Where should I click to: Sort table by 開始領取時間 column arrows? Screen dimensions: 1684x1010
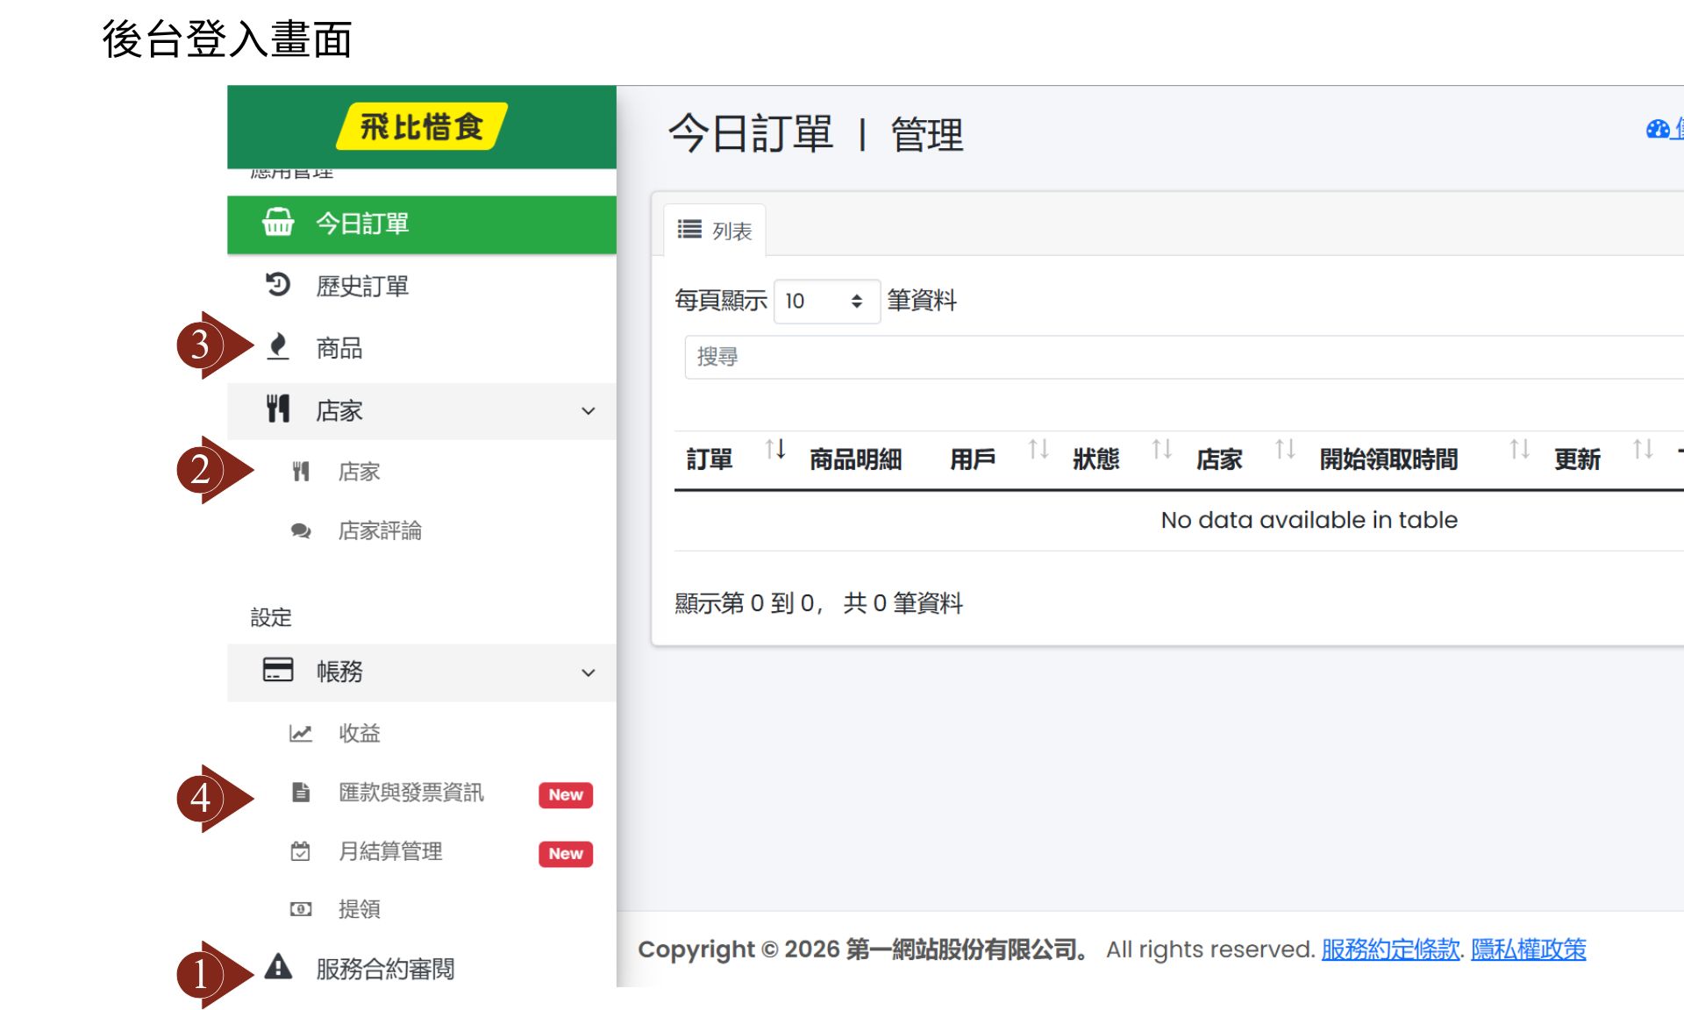(x=1520, y=450)
